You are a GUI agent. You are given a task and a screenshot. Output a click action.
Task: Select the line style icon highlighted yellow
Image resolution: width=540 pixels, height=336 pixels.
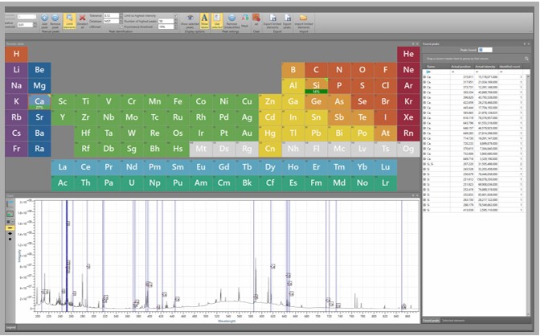click(10, 227)
